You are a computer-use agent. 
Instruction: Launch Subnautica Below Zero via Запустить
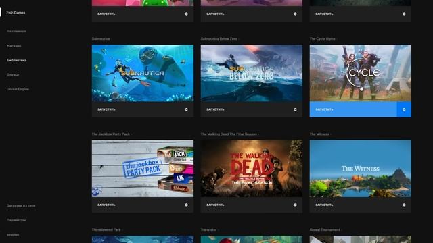[215, 109]
